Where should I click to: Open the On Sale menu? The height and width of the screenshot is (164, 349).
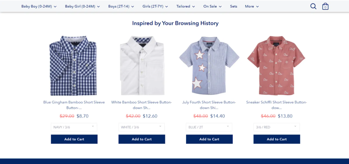pos(212,6)
